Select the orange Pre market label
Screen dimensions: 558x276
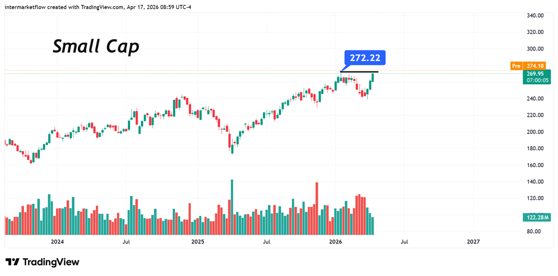[x=516, y=66]
